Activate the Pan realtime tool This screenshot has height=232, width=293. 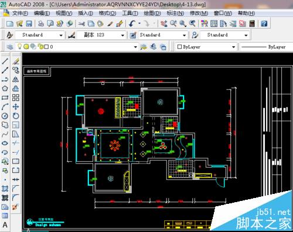163,23
